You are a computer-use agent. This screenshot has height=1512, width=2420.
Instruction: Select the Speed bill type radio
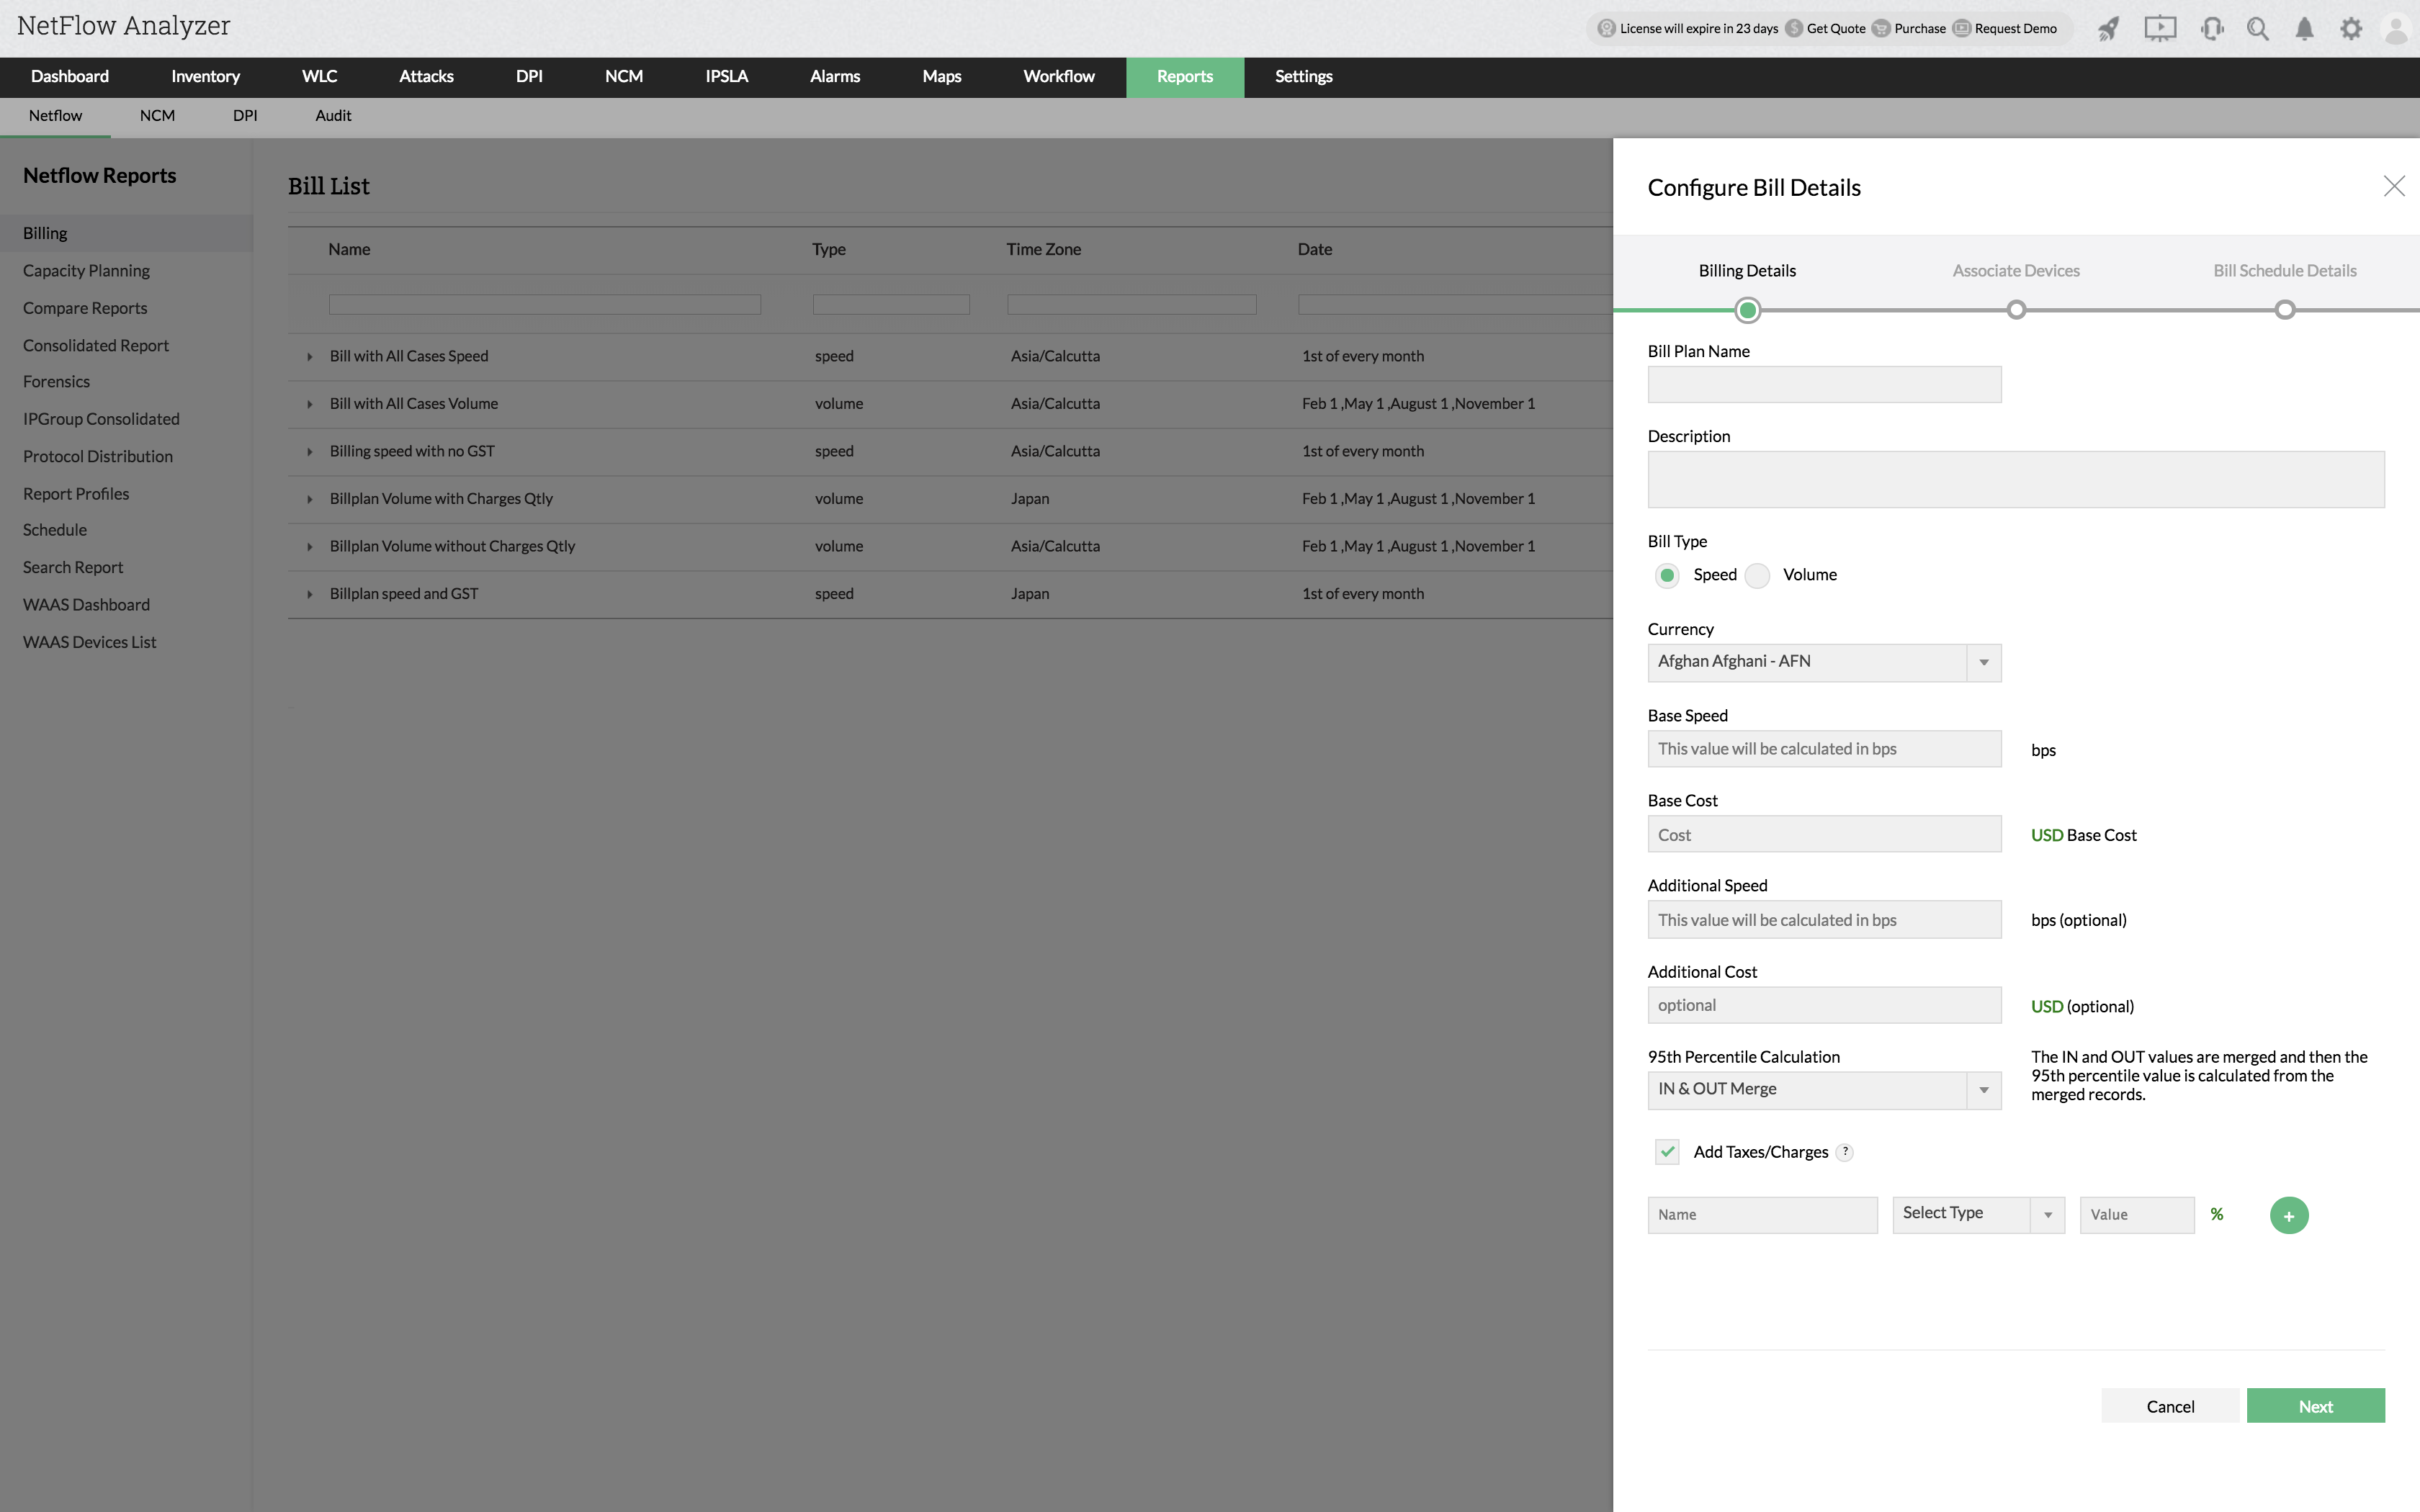[1667, 575]
